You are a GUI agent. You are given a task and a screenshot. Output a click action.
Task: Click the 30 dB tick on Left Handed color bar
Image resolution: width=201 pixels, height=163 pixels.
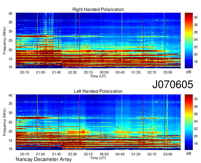click(x=196, y=99)
